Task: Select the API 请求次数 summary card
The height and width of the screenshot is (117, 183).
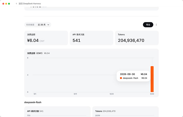Action: (92, 38)
